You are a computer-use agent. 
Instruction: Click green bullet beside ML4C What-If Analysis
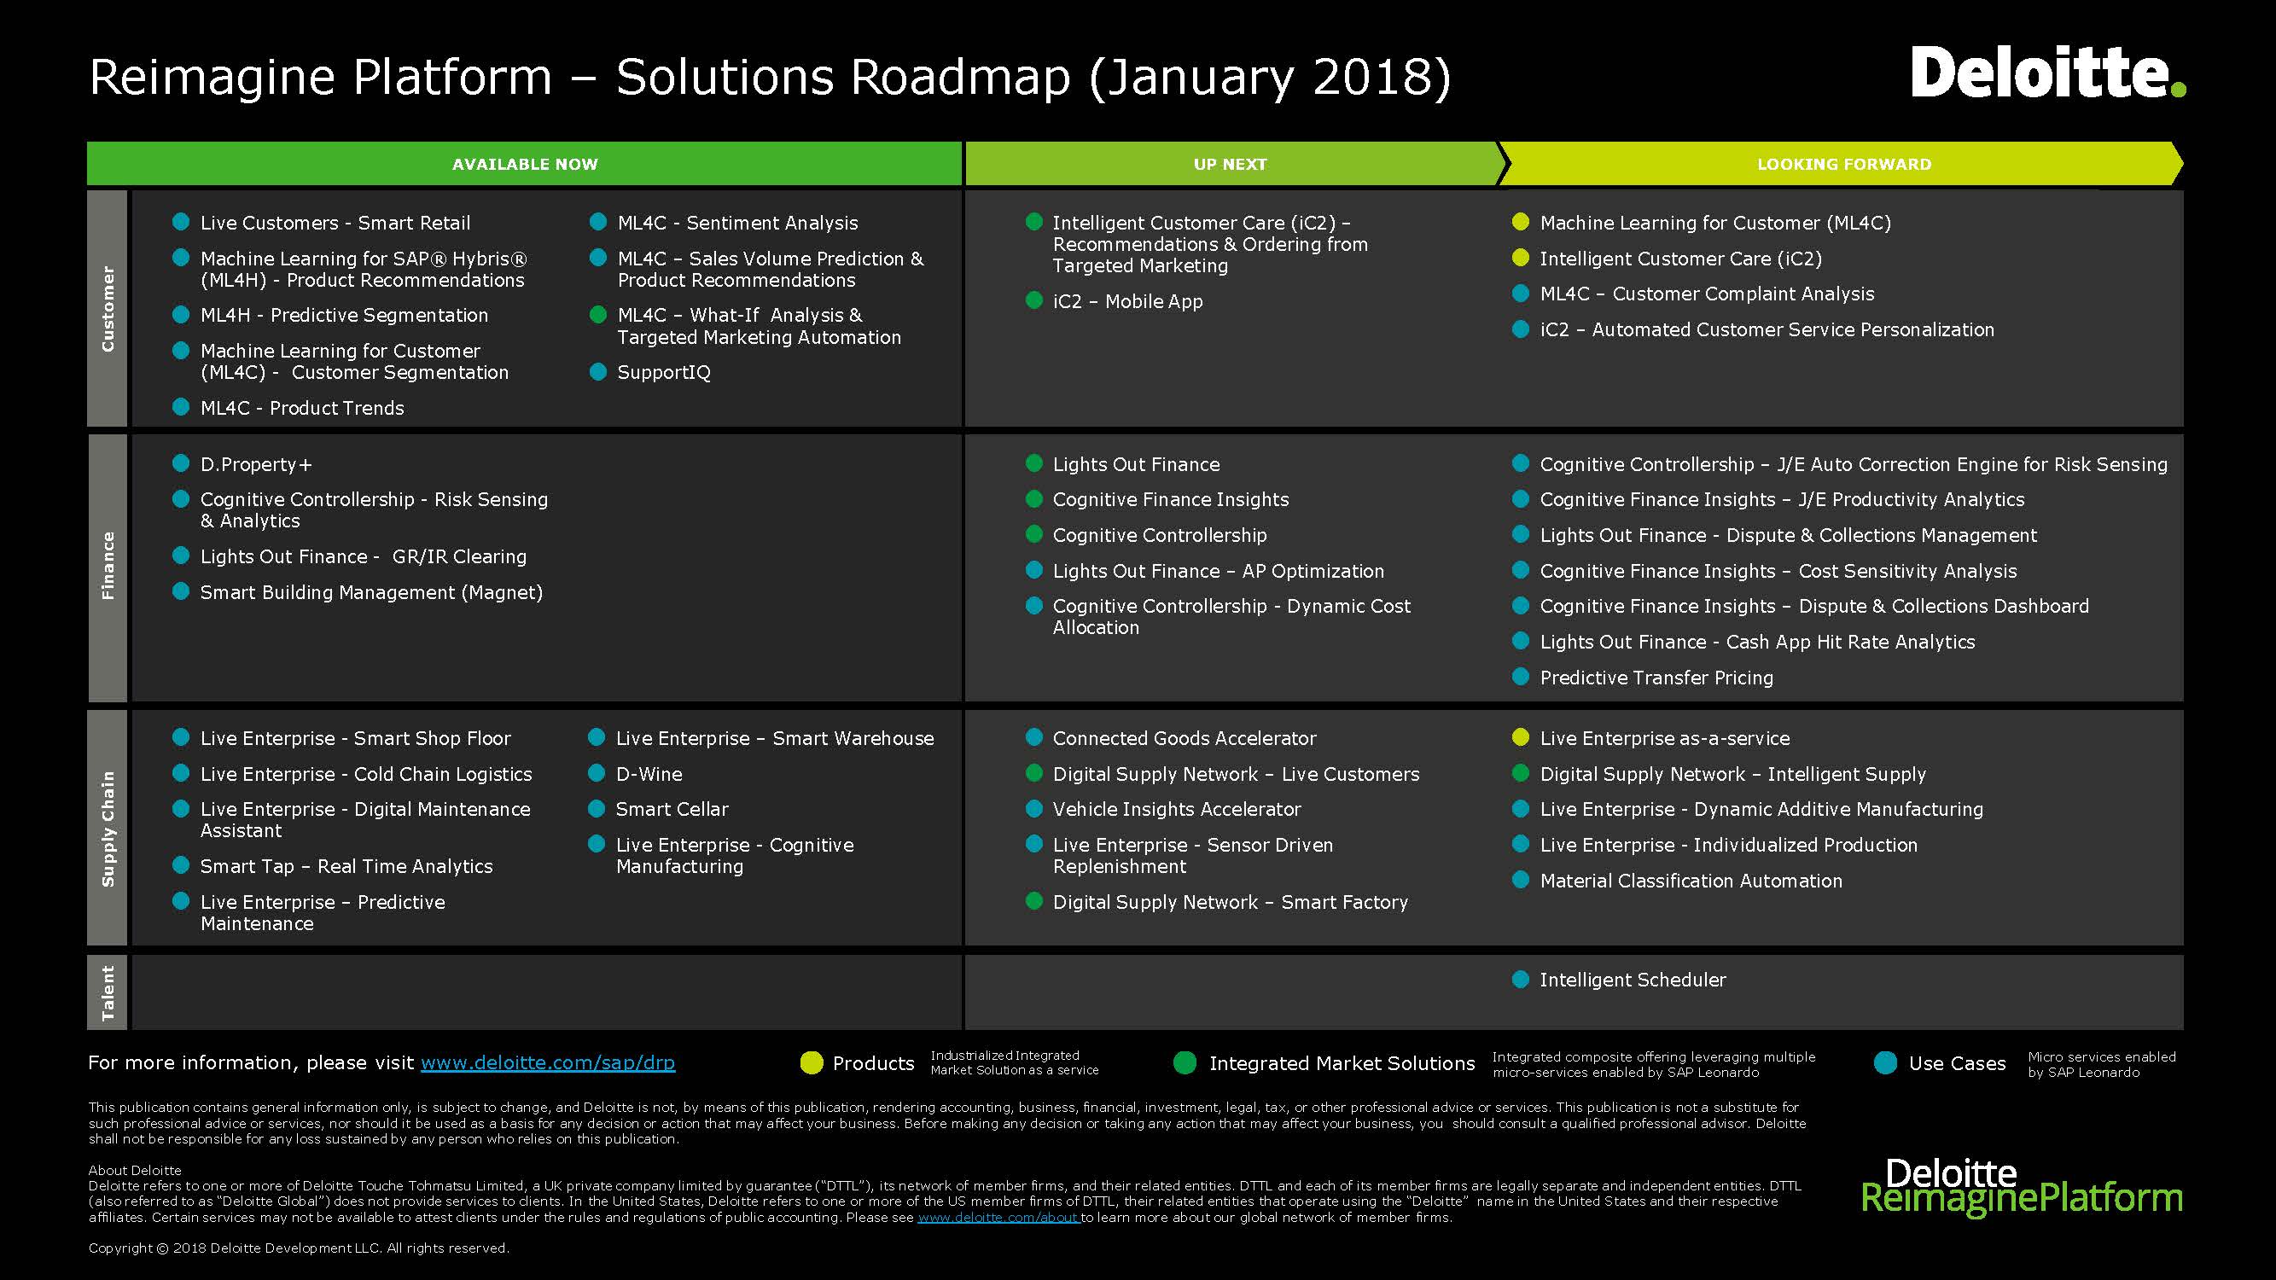(x=598, y=313)
